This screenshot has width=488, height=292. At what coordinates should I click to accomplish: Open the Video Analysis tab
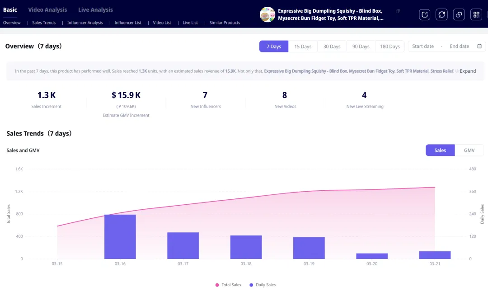[x=47, y=9]
